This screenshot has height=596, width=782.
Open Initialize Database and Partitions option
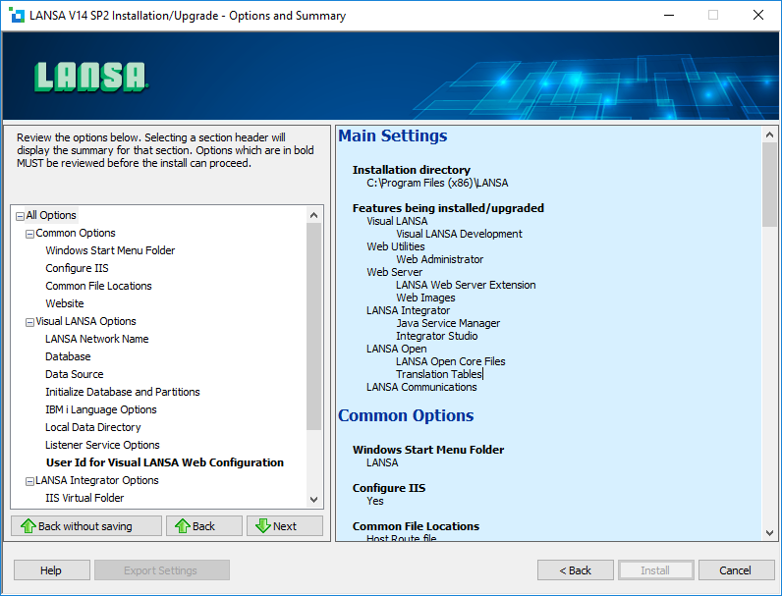[x=123, y=392]
